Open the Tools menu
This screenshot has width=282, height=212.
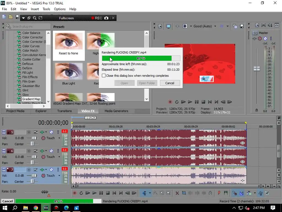tap(46, 9)
